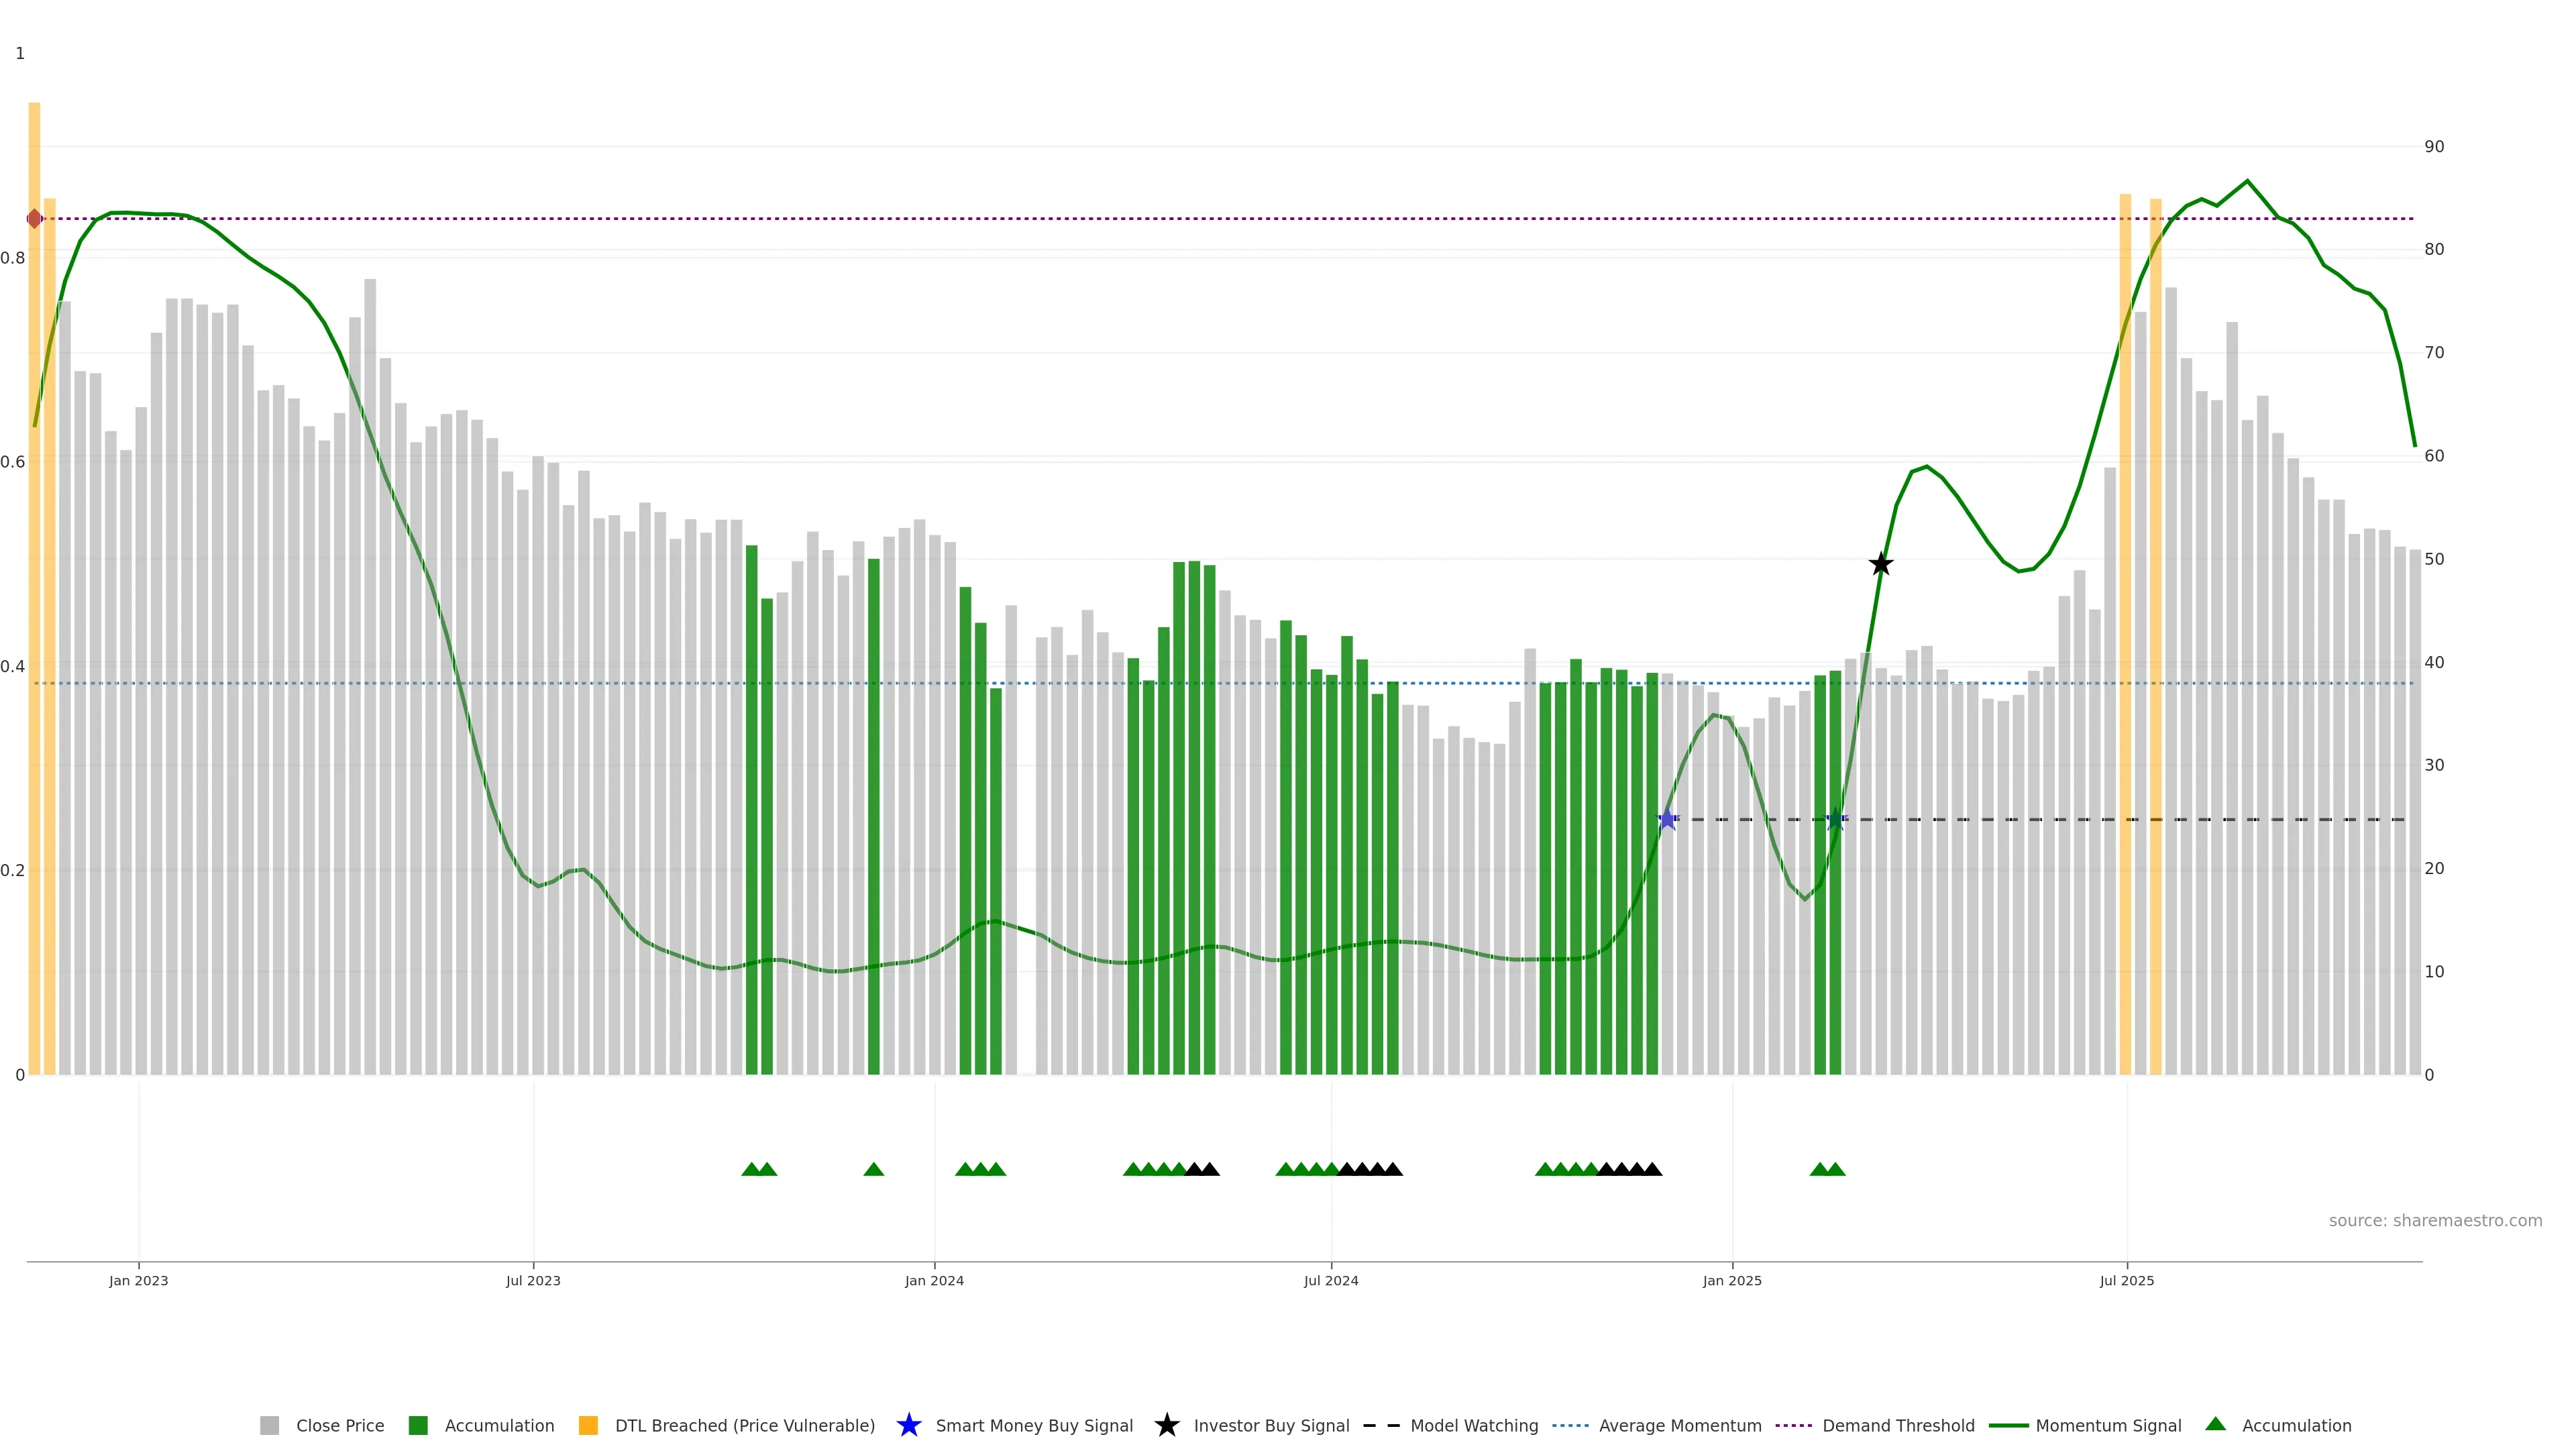Click the source: sharemaestro.com text
The height and width of the screenshot is (1449, 2576).
(2435, 1221)
